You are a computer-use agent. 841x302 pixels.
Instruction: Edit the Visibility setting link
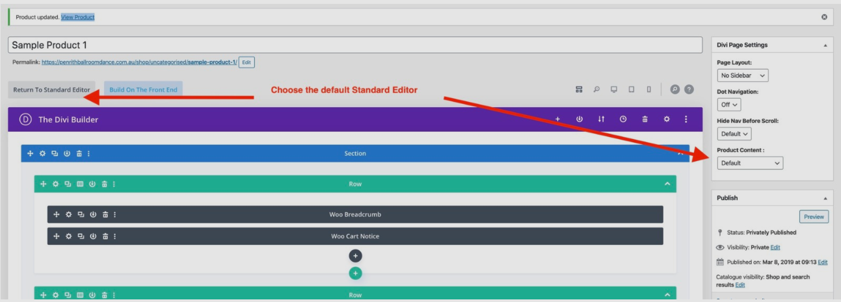pyautogui.click(x=775, y=247)
